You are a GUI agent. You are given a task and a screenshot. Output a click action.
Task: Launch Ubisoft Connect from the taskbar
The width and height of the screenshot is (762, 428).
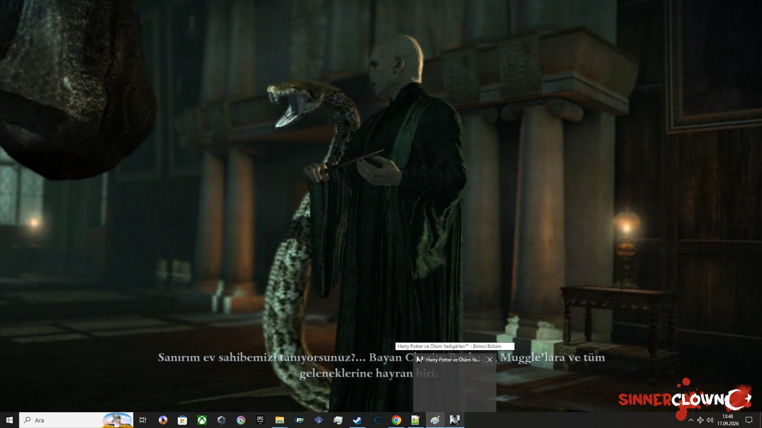tap(241, 420)
